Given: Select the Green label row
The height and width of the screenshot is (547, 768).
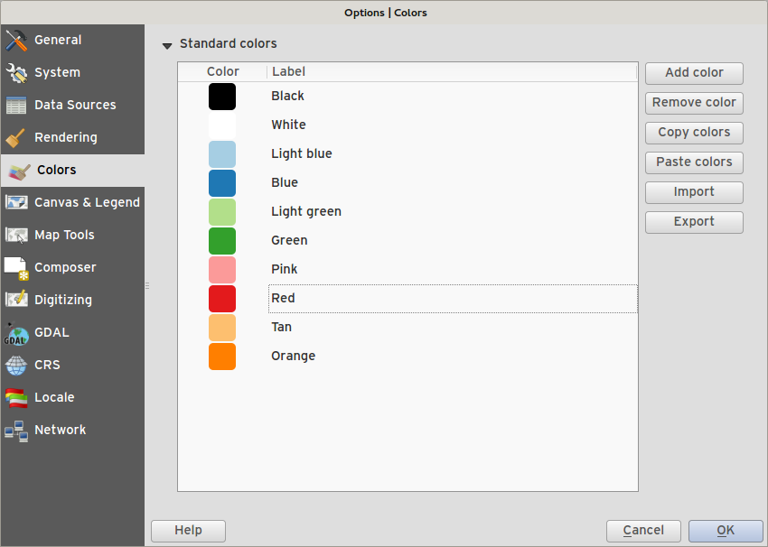Looking at the screenshot, I should pos(289,241).
